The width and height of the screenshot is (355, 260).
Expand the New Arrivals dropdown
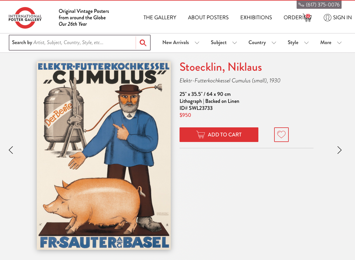tap(181, 43)
